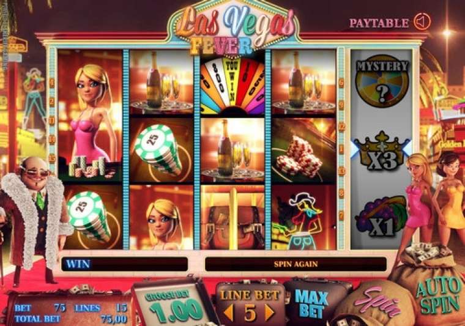
Task: Select the X3 crown multiplier symbol
Action: point(382,152)
